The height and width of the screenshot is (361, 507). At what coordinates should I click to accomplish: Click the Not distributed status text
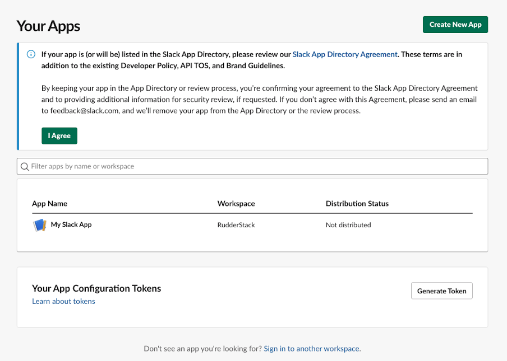point(348,225)
